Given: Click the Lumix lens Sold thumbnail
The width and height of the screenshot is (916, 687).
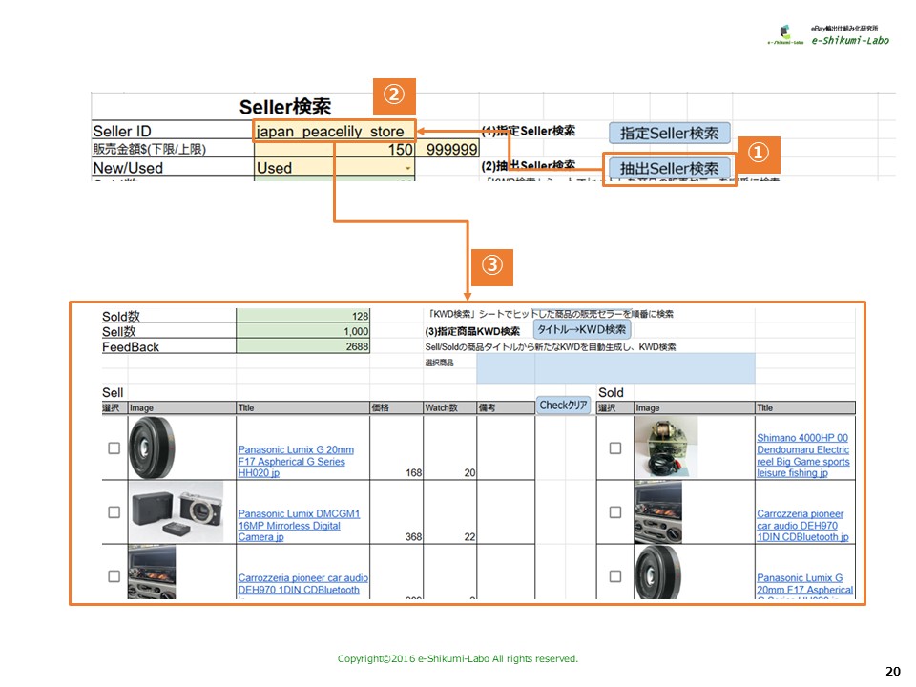Looking at the screenshot, I should click(658, 572).
